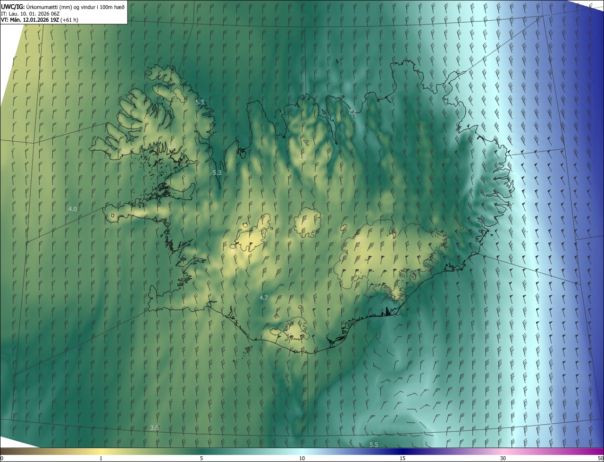Click the colorbar tick labeled '15'

point(403,458)
